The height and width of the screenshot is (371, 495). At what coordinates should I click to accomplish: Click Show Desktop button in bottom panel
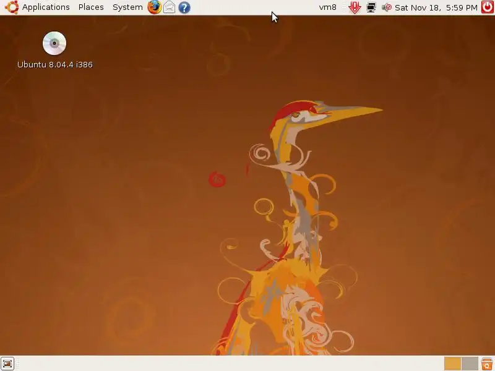pyautogui.click(x=7, y=364)
